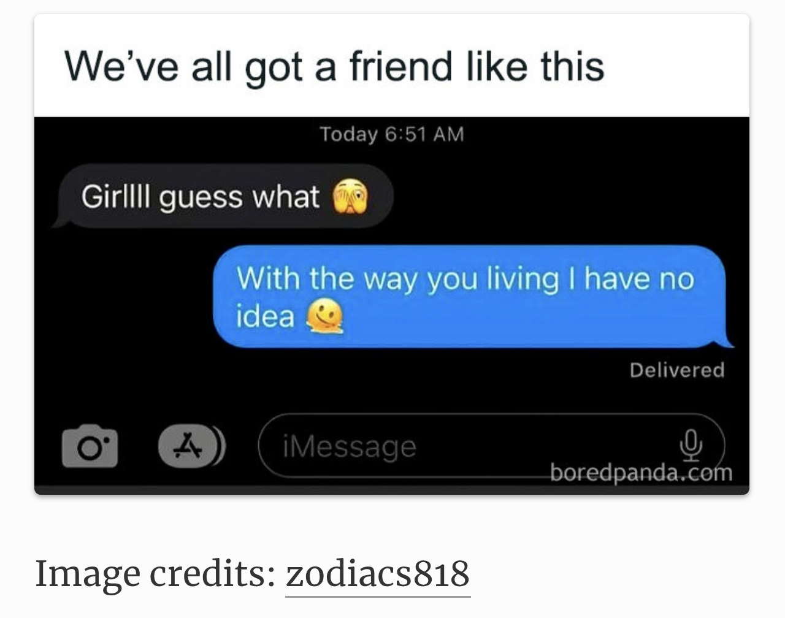This screenshot has width=785, height=618.
Task: Click the white caption header area of the image
Action: point(392,66)
